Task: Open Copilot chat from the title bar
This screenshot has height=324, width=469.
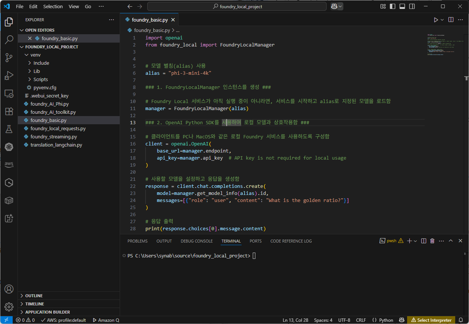Action: [334, 6]
